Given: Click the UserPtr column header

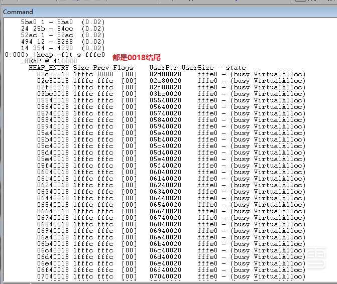Looking at the screenshot, I should [x=164, y=68].
